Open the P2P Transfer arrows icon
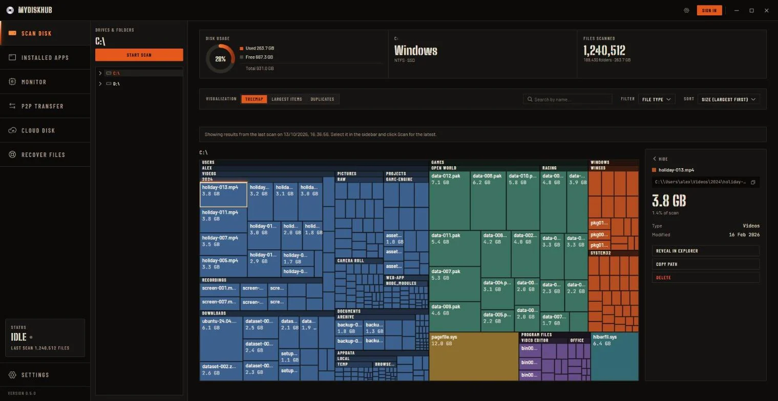This screenshot has height=401, width=778. (12, 106)
